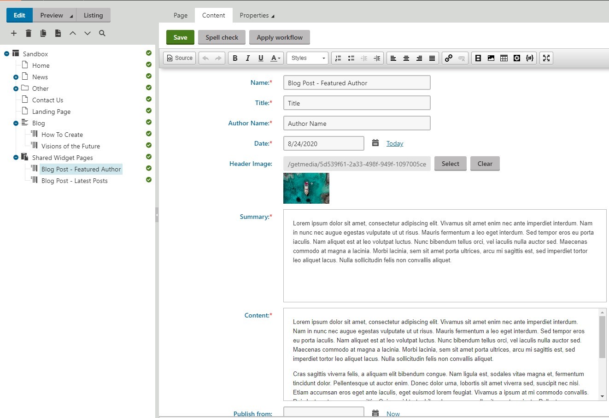Insert a bulleted list

coord(351,58)
